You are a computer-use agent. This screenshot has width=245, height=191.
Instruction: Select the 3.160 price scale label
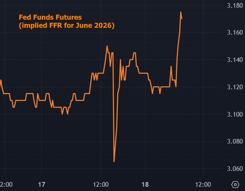tap(235, 32)
